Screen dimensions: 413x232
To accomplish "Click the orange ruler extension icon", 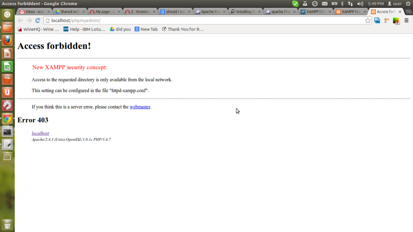I will (x=387, y=21).
